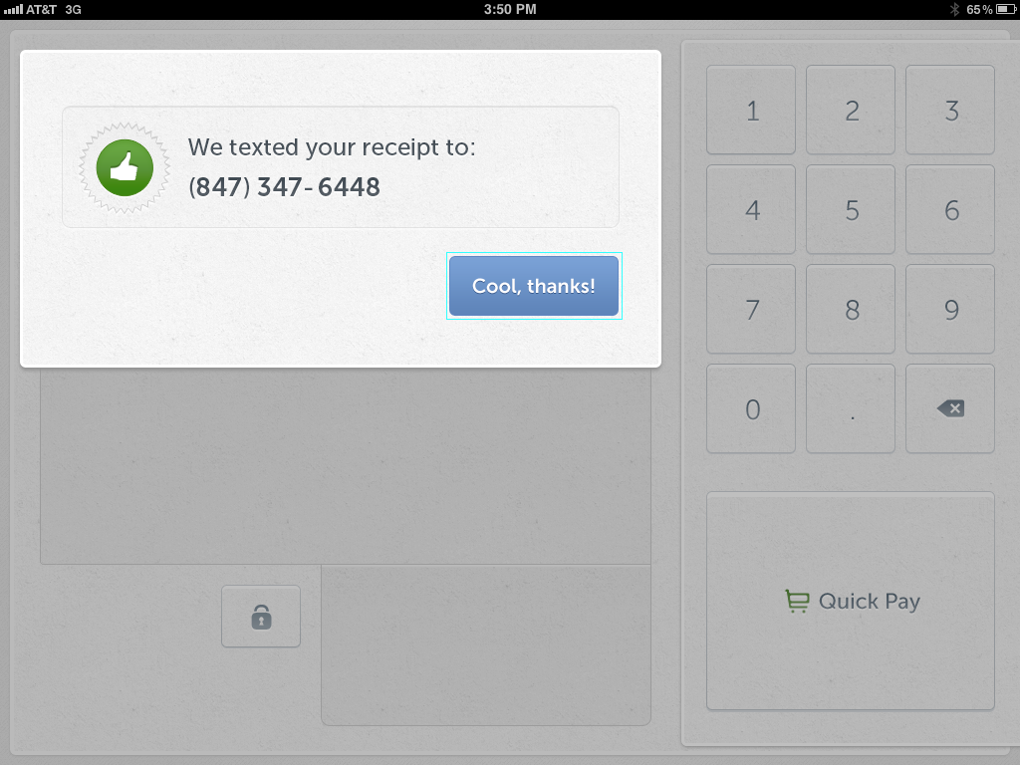
Task: Tap number 3 on the keypad
Action: pos(949,110)
